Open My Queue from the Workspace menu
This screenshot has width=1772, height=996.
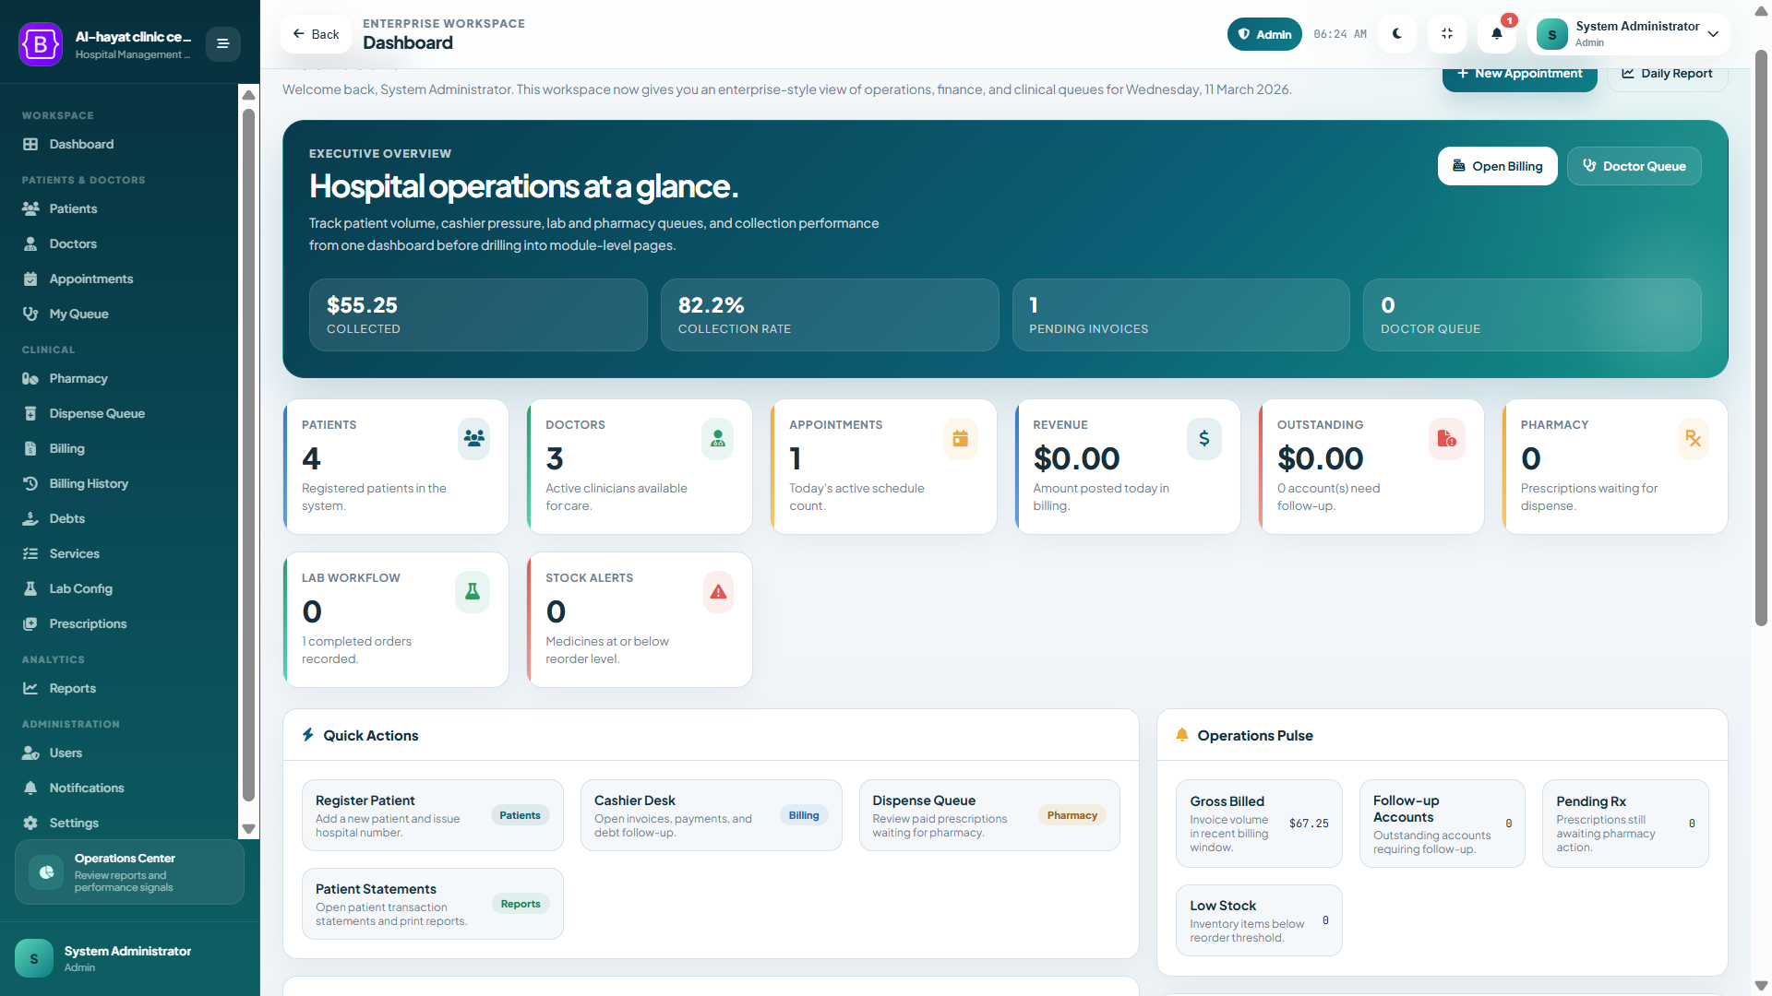tap(31, 314)
